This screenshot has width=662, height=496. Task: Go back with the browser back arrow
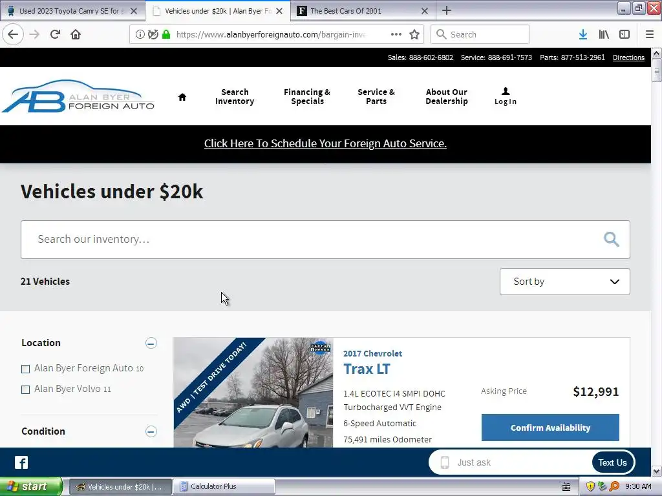click(x=13, y=34)
